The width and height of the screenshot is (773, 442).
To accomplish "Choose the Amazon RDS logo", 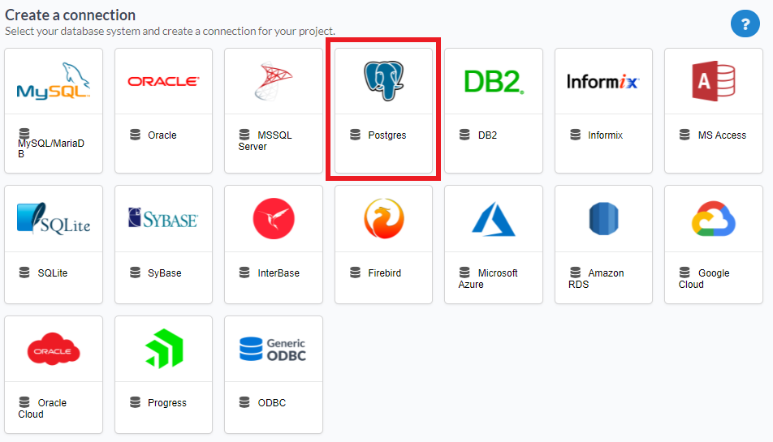I will [x=603, y=219].
